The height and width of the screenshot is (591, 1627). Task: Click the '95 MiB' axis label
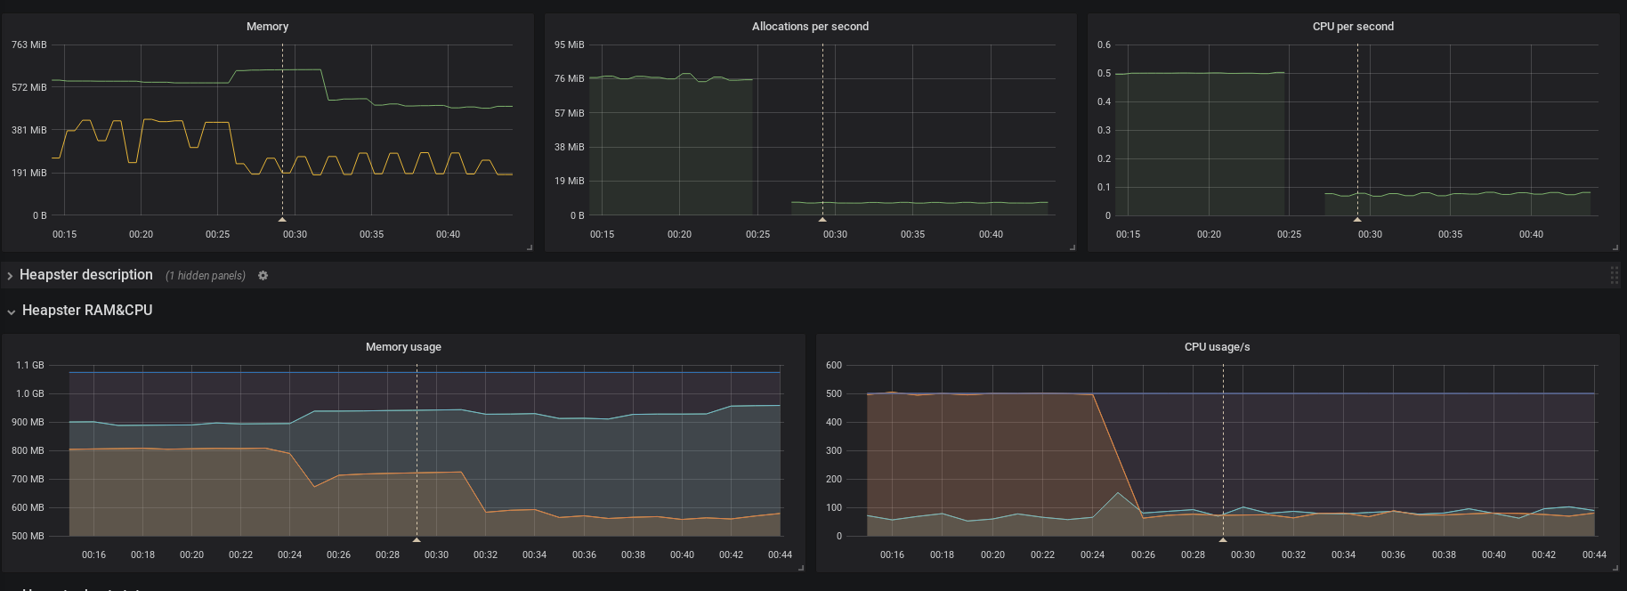click(570, 45)
